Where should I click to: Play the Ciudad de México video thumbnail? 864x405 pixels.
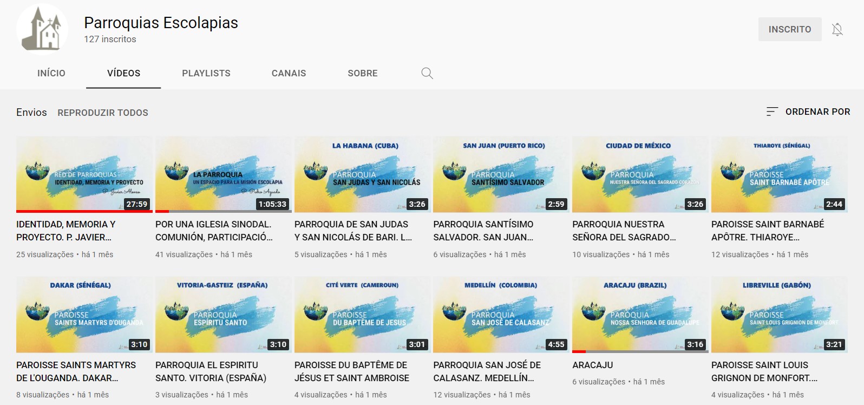(x=640, y=174)
